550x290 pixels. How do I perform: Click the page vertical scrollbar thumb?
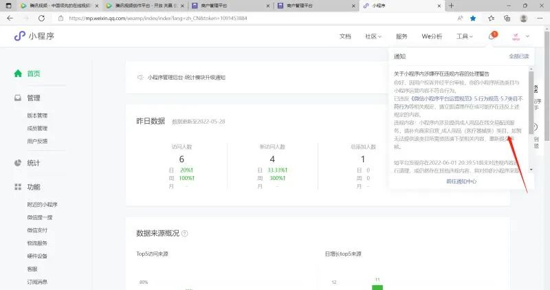pos(547,85)
